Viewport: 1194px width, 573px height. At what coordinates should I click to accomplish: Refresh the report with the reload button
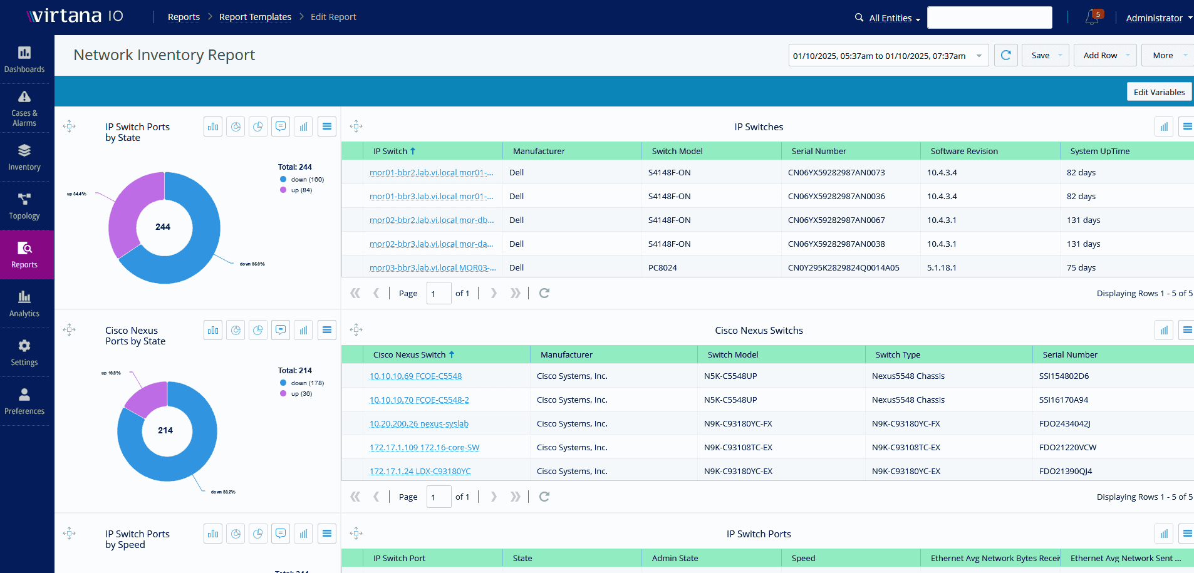click(x=1006, y=55)
